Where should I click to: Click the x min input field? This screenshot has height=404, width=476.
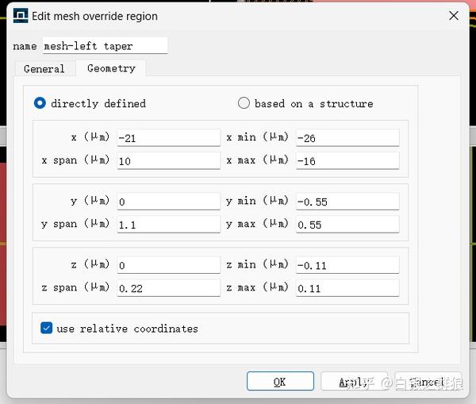347,138
